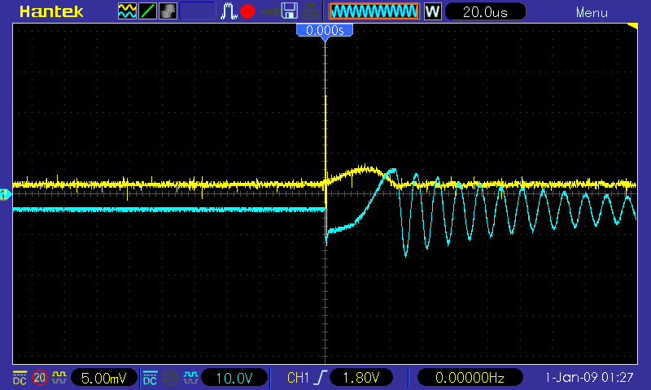Click the cyan CH2 probe square-wave icon

pyautogui.click(x=190, y=378)
